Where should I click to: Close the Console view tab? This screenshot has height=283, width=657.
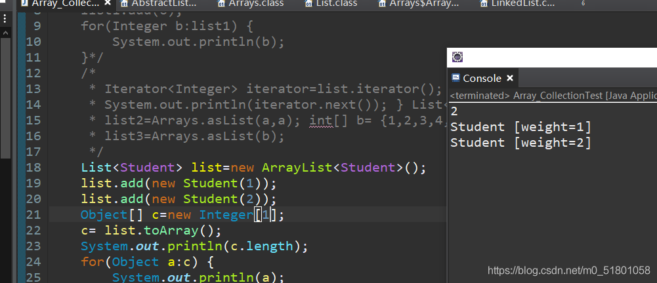point(509,78)
